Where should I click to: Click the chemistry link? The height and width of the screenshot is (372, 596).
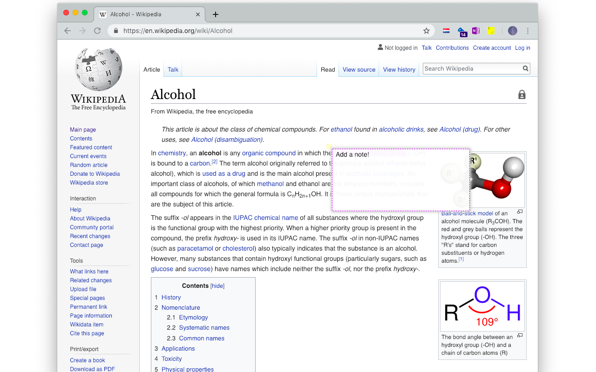click(172, 153)
